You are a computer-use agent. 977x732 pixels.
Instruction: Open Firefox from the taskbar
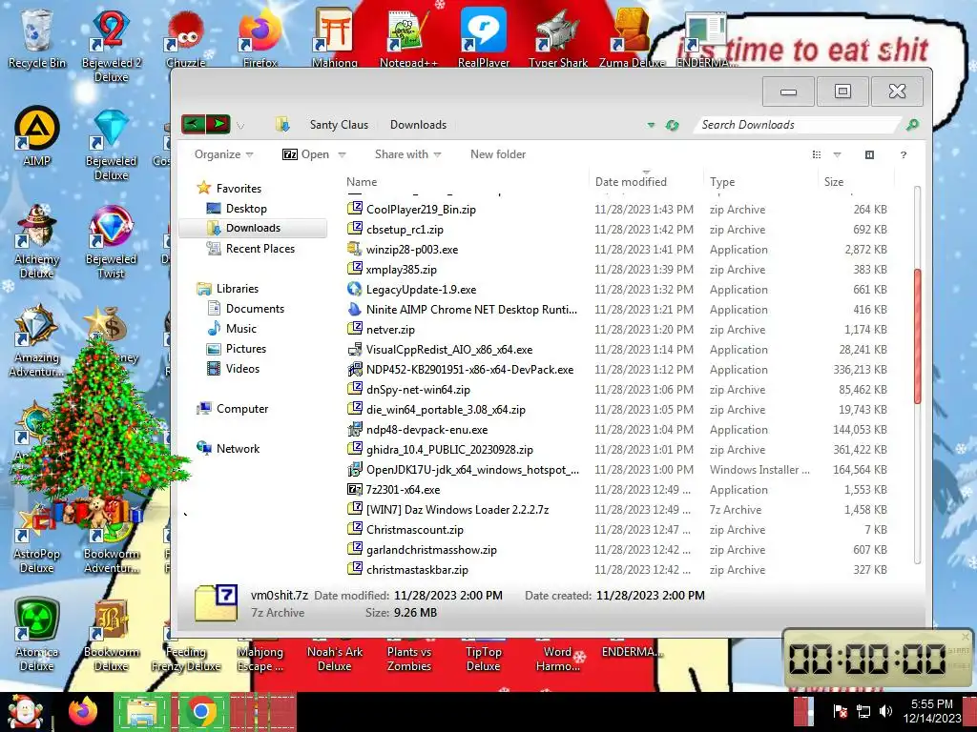point(83,711)
